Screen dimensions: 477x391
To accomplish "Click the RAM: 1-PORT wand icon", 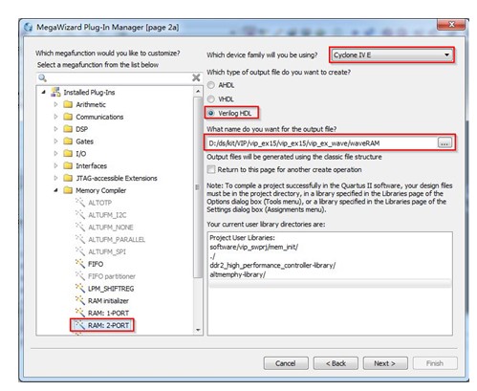I will (x=80, y=313).
